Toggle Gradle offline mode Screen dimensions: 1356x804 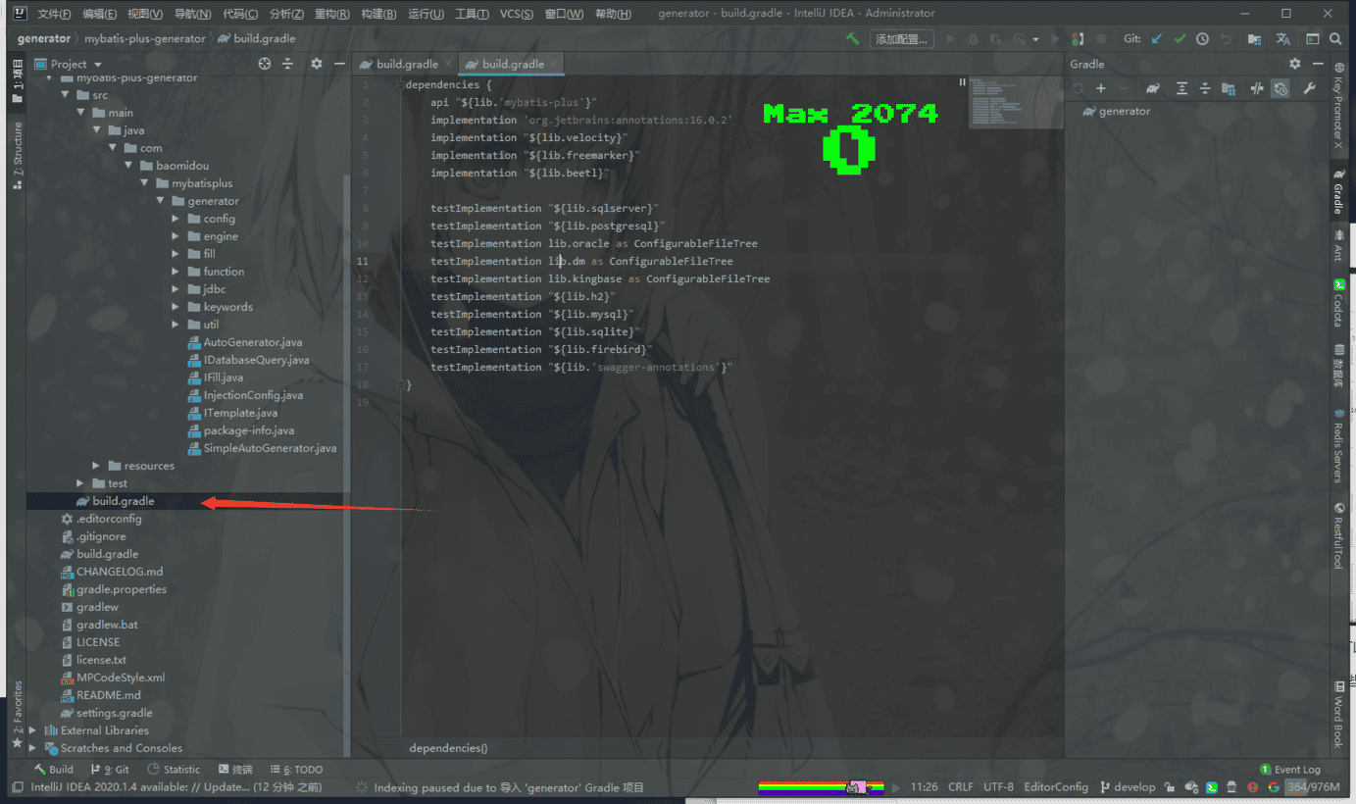[1257, 88]
